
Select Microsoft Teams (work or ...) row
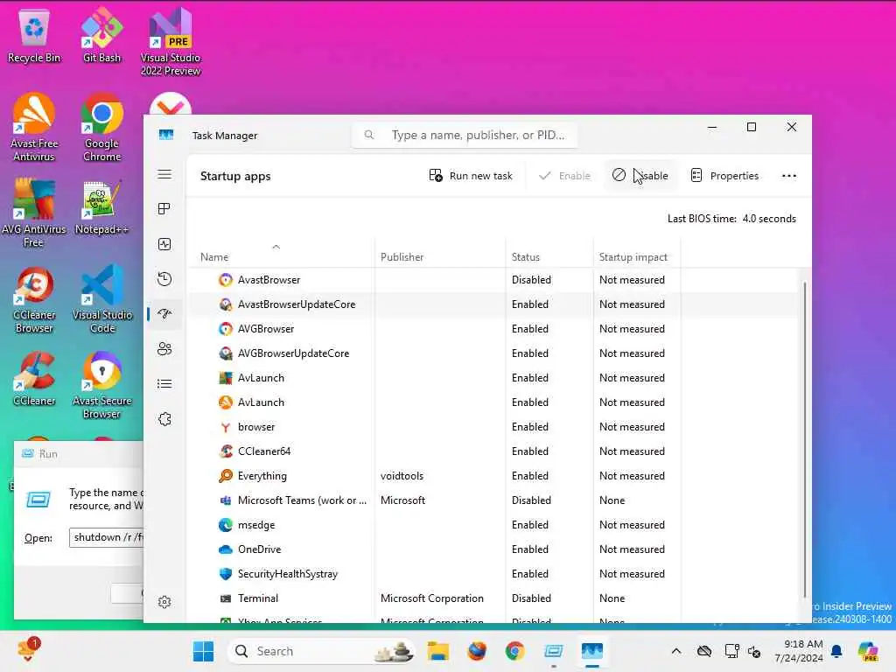click(x=494, y=500)
